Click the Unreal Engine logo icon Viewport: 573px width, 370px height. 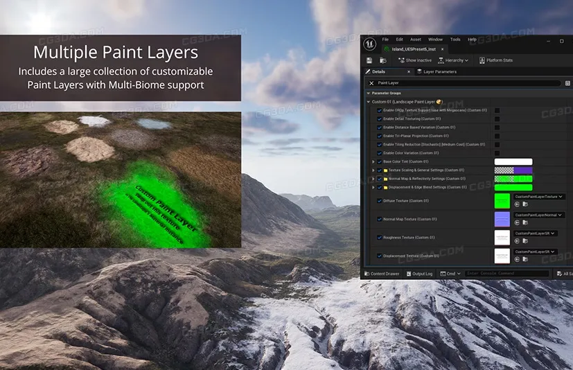click(370, 44)
